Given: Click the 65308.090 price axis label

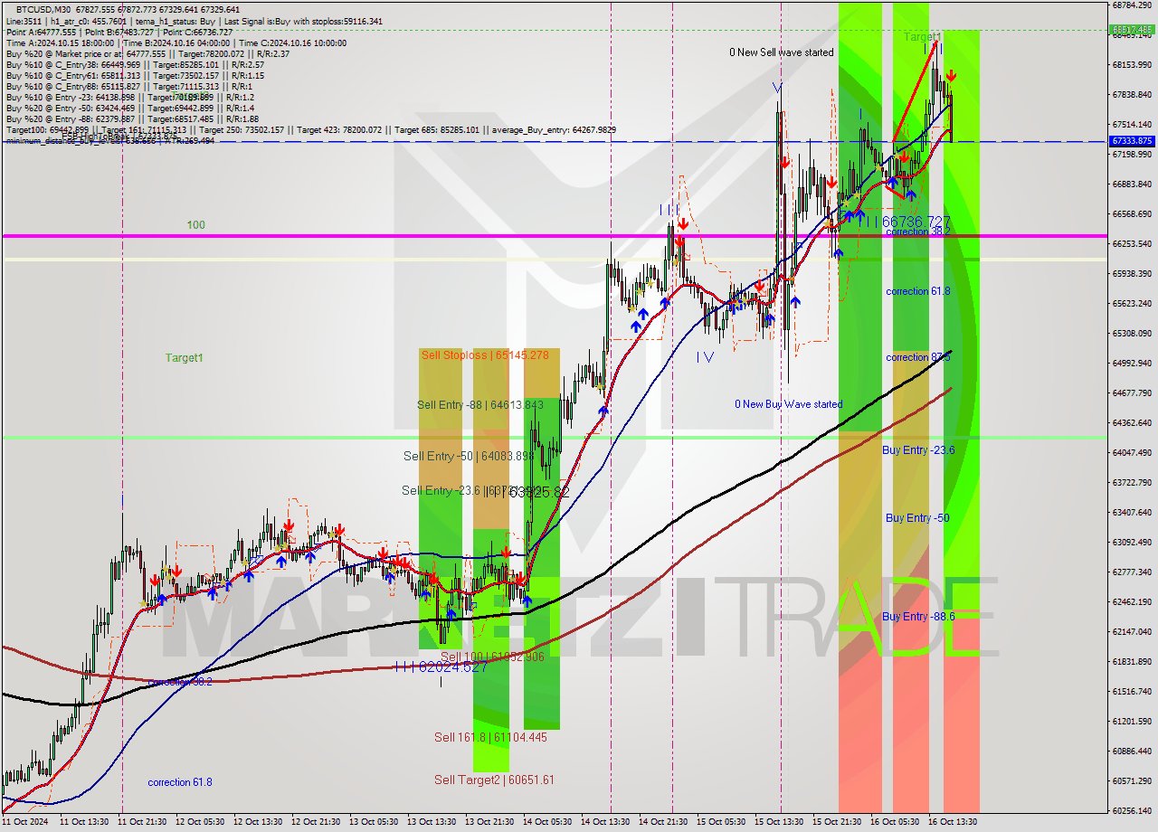Looking at the screenshot, I should click(x=1131, y=333).
